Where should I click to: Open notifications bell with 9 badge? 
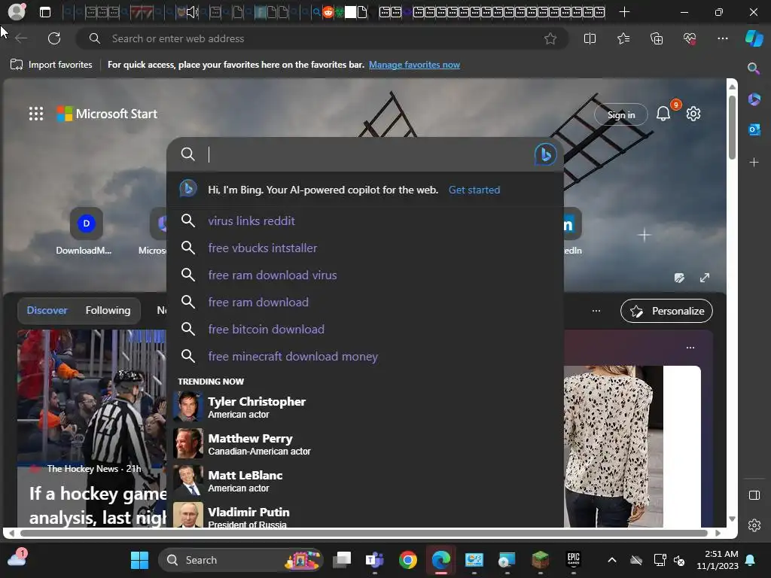[x=663, y=114]
